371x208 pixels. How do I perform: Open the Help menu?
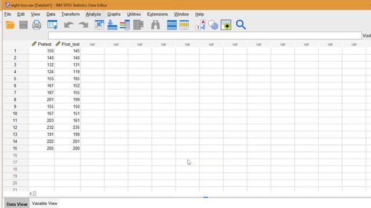(x=199, y=14)
